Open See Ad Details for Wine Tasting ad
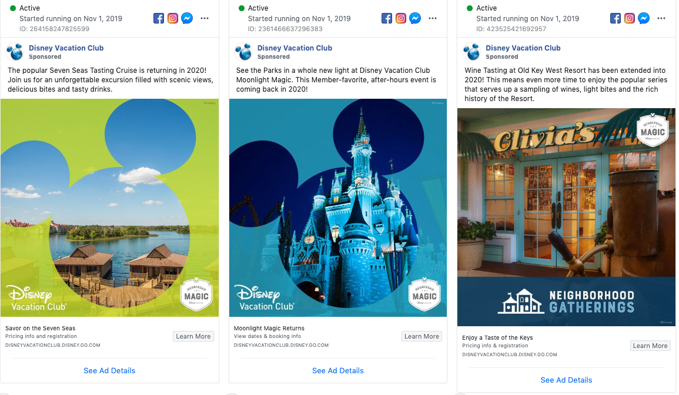 [566, 380]
